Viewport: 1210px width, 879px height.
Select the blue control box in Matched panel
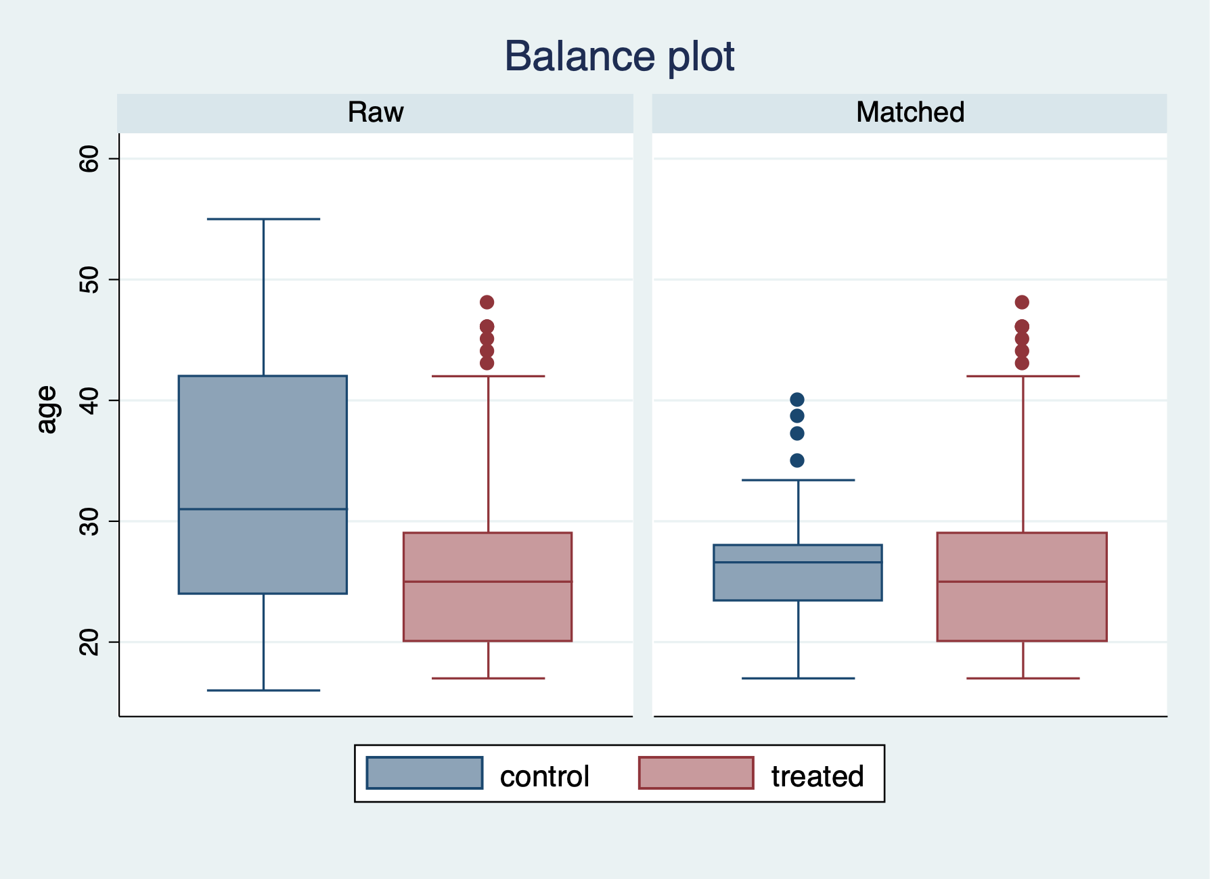(798, 581)
